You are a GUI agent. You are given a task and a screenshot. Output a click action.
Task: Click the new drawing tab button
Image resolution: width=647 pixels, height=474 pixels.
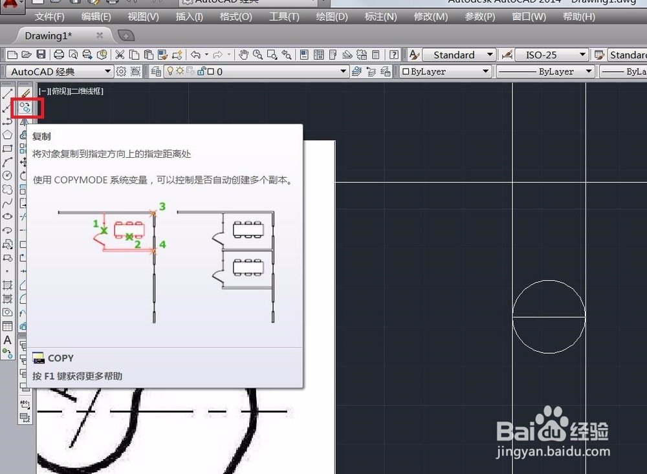126,36
